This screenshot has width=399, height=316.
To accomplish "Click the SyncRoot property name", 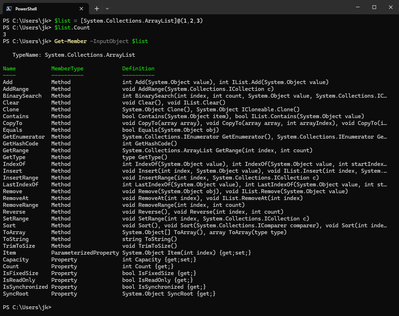I will coord(15,294).
